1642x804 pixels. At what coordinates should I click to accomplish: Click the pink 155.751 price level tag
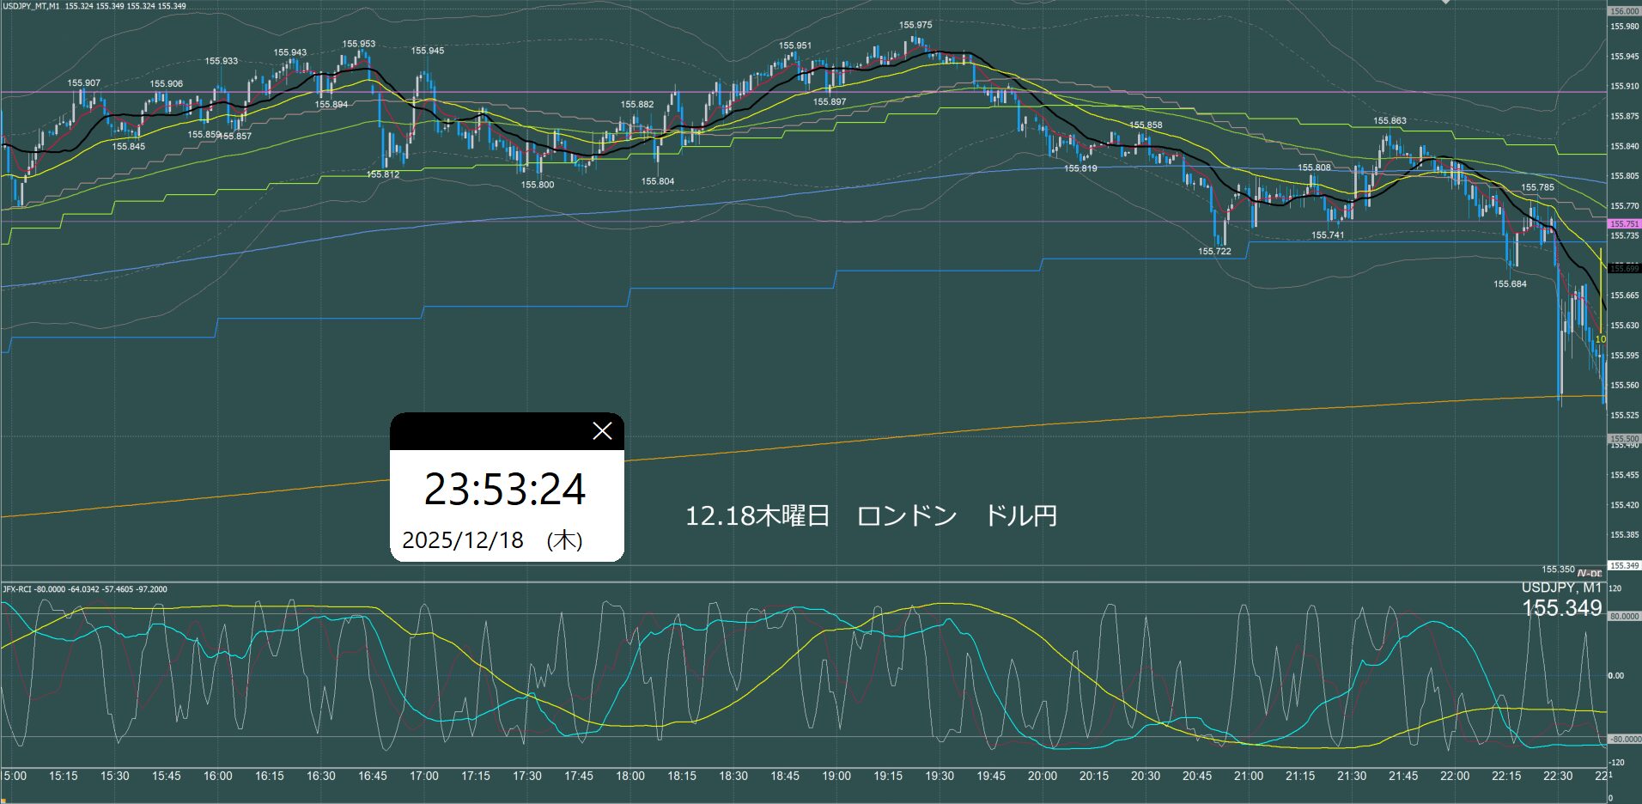[1623, 224]
